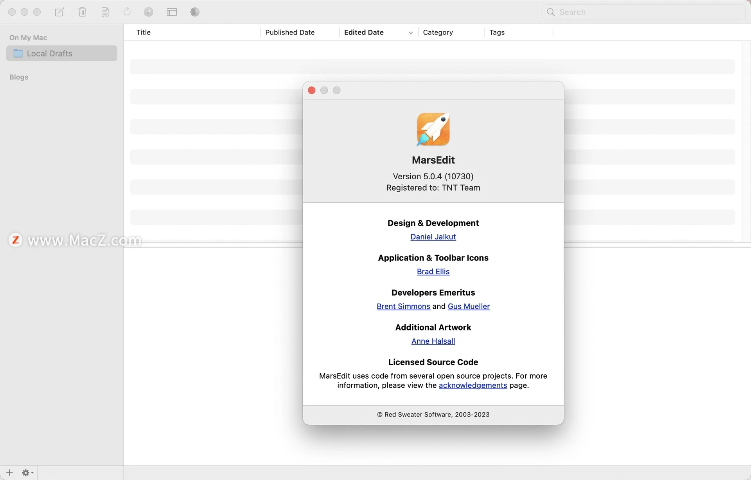Toggle the preview layout toolbar icon
The width and height of the screenshot is (751, 480).
(172, 12)
